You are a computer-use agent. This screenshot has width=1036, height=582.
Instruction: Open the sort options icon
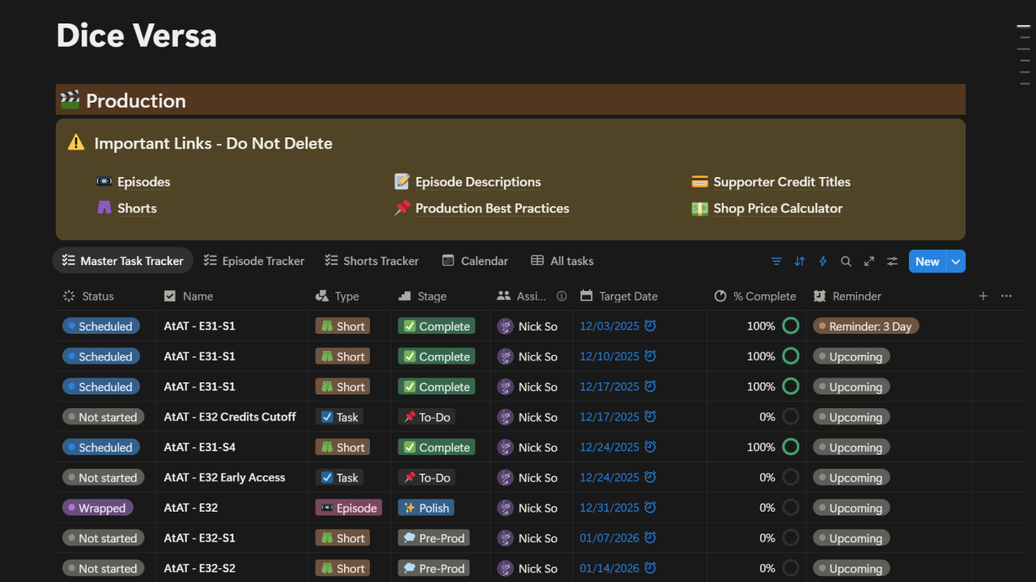800,261
